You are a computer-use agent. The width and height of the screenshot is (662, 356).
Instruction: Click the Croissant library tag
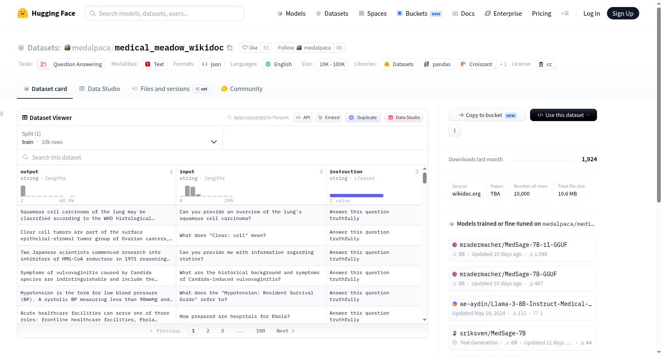coord(477,64)
